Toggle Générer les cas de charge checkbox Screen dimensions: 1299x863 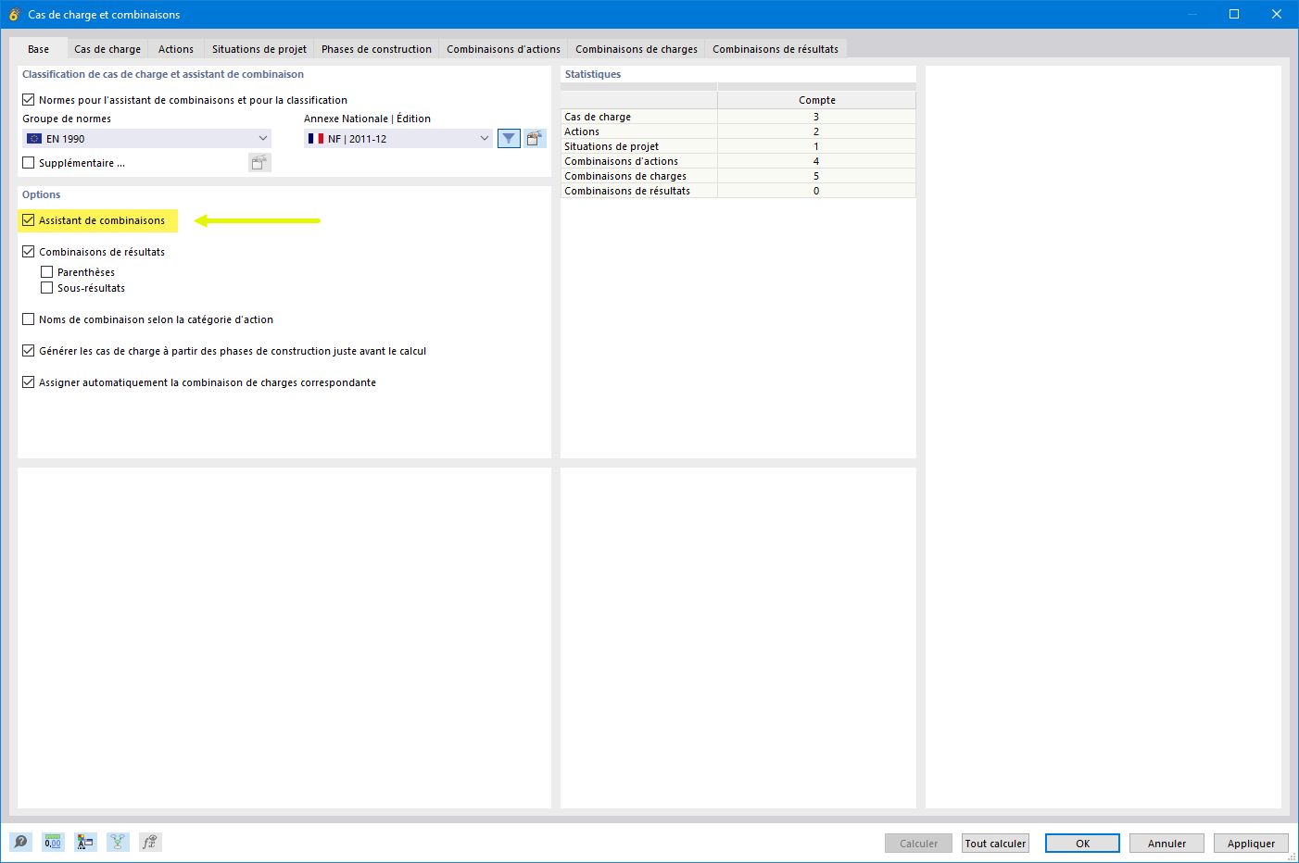coord(29,351)
